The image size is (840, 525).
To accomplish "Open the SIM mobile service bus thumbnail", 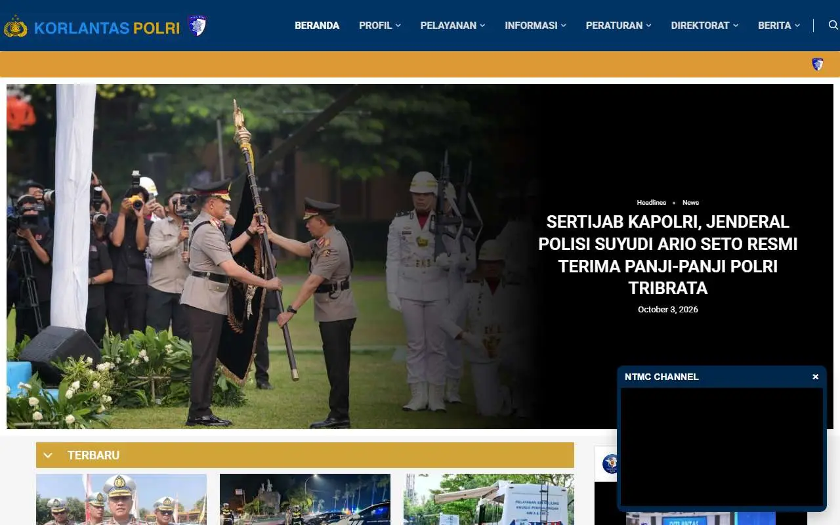I will [x=489, y=499].
